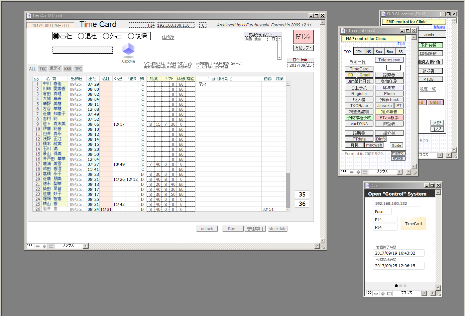
Task: Open ブラウズ mode popup in CL control window
Action: tap(382, 172)
